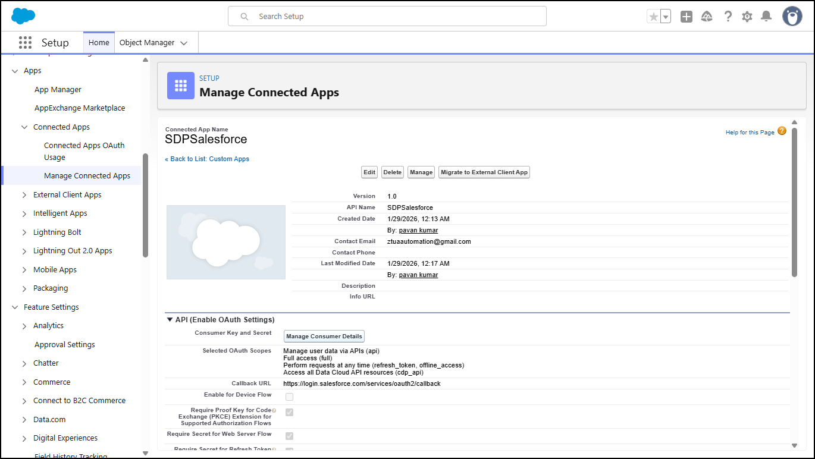
Task: Toggle Enable for Device Flow checkbox
Action: click(x=289, y=397)
